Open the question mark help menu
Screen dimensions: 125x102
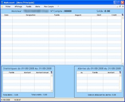point(58,7)
